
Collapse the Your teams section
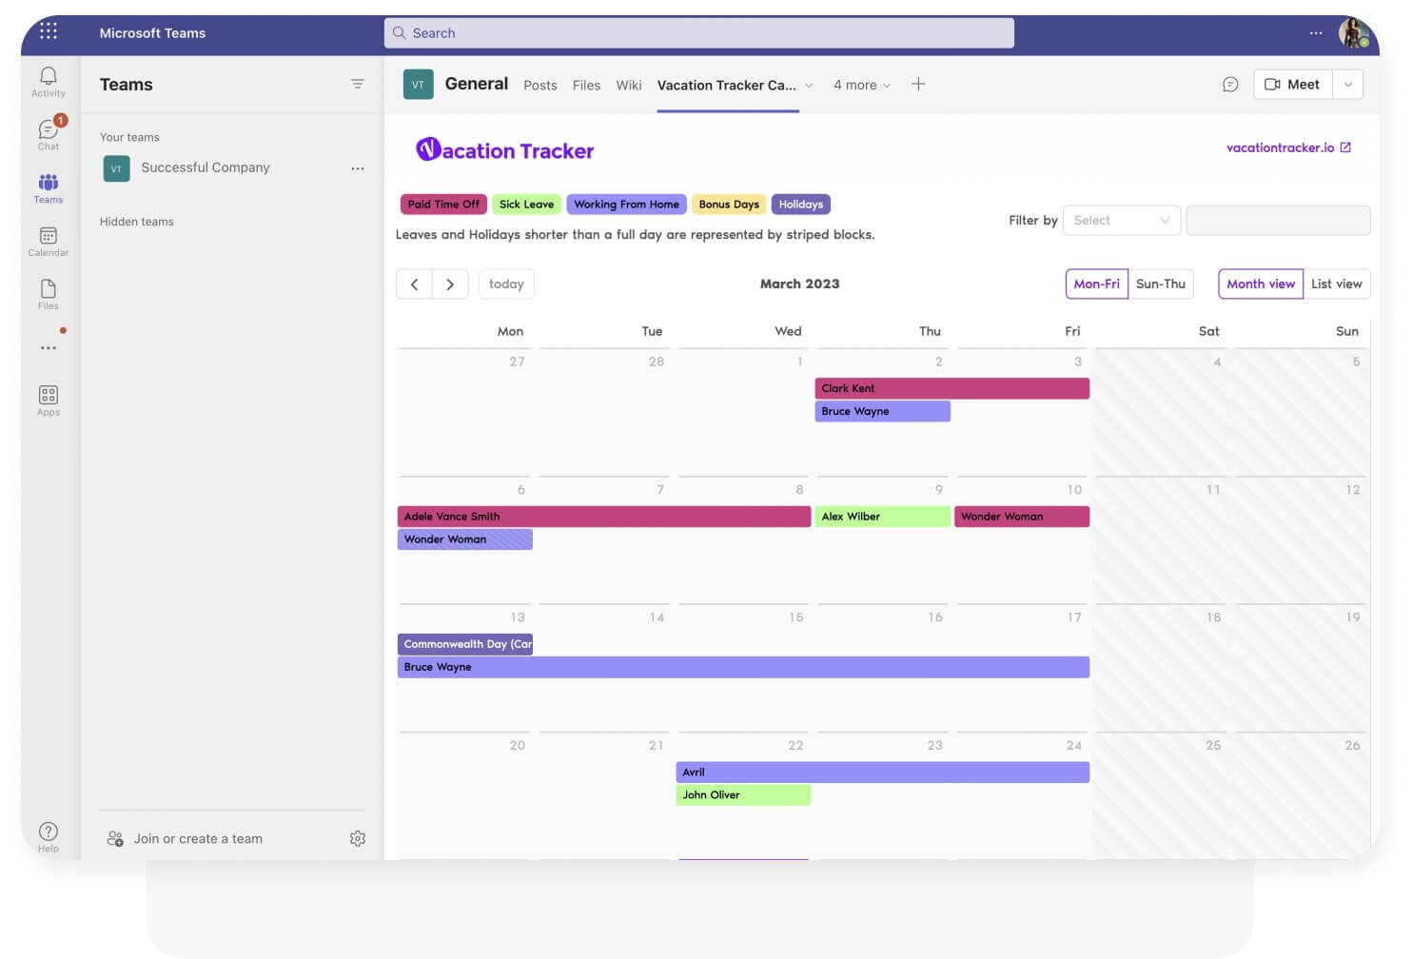click(129, 137)
